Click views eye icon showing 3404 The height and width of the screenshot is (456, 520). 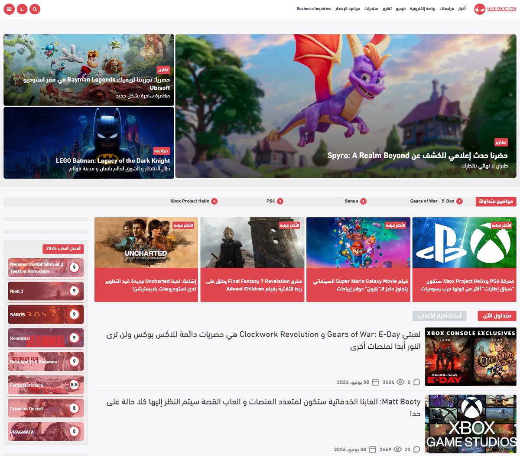(400, 382)
